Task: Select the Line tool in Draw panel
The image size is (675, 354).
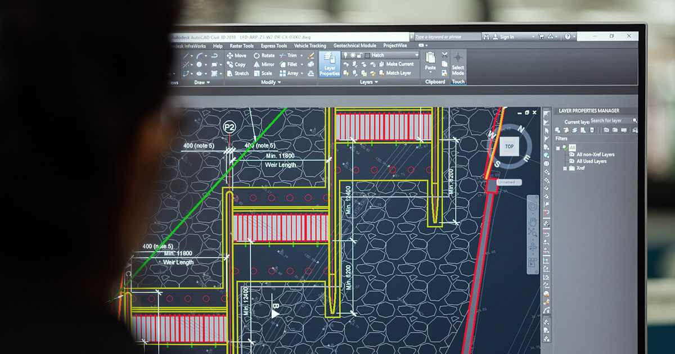Action: [187, 56]
